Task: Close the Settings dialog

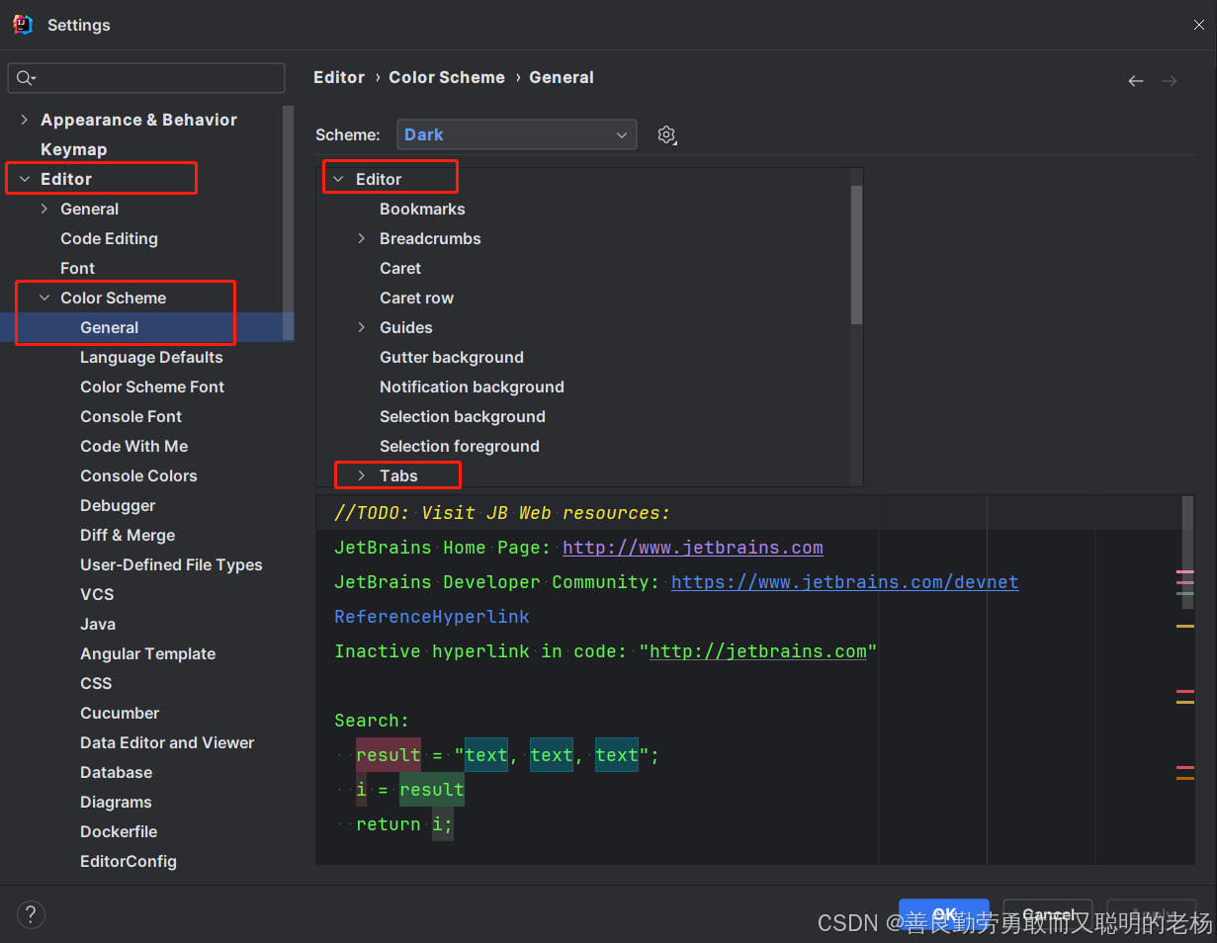Action: 1198,25
